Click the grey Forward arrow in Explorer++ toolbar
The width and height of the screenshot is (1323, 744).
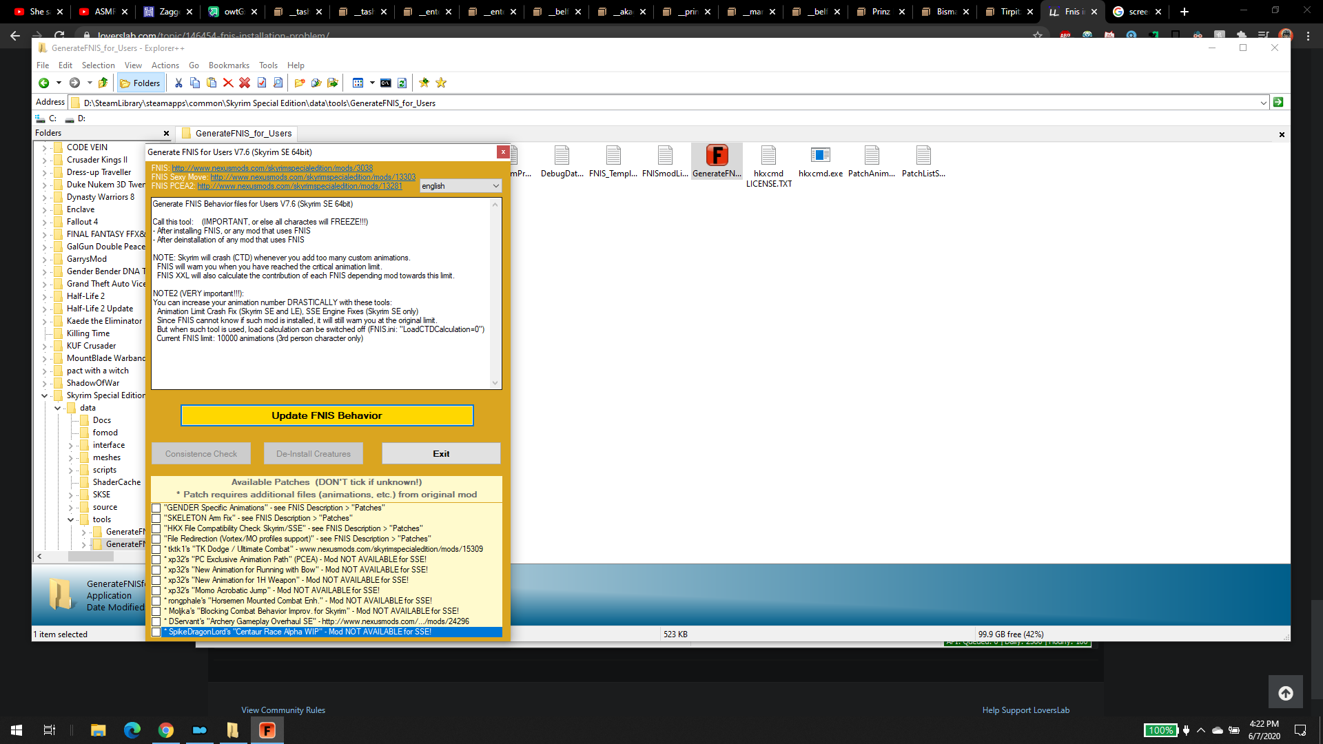coord(74,83)
